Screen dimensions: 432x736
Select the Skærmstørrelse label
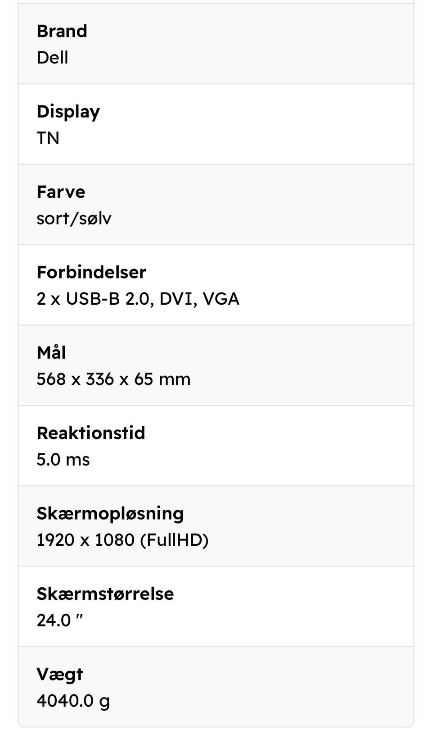tap(105, 594)
